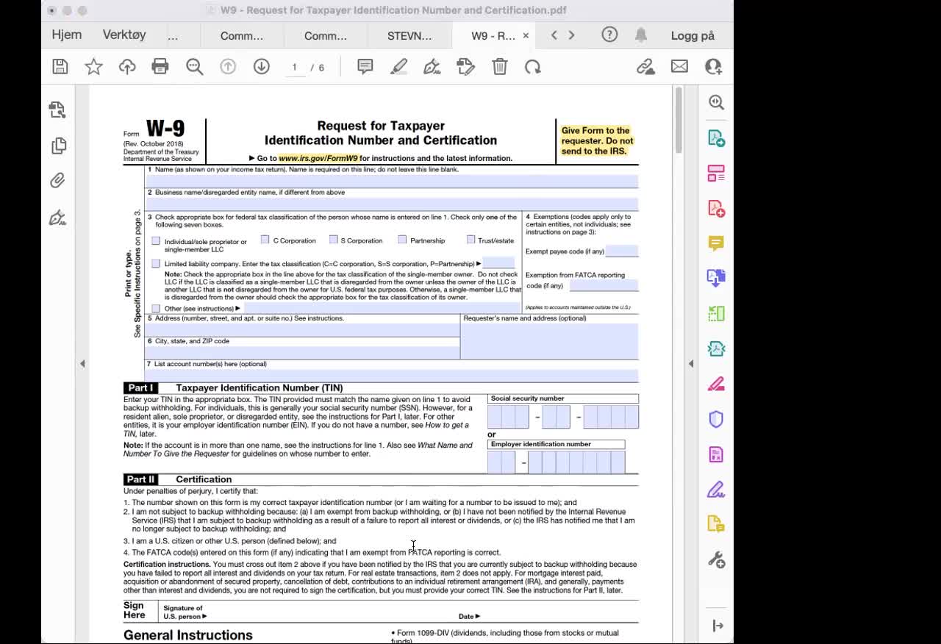Go to the previous page (up arrow)
941x644 pixels.
[228, 67]
